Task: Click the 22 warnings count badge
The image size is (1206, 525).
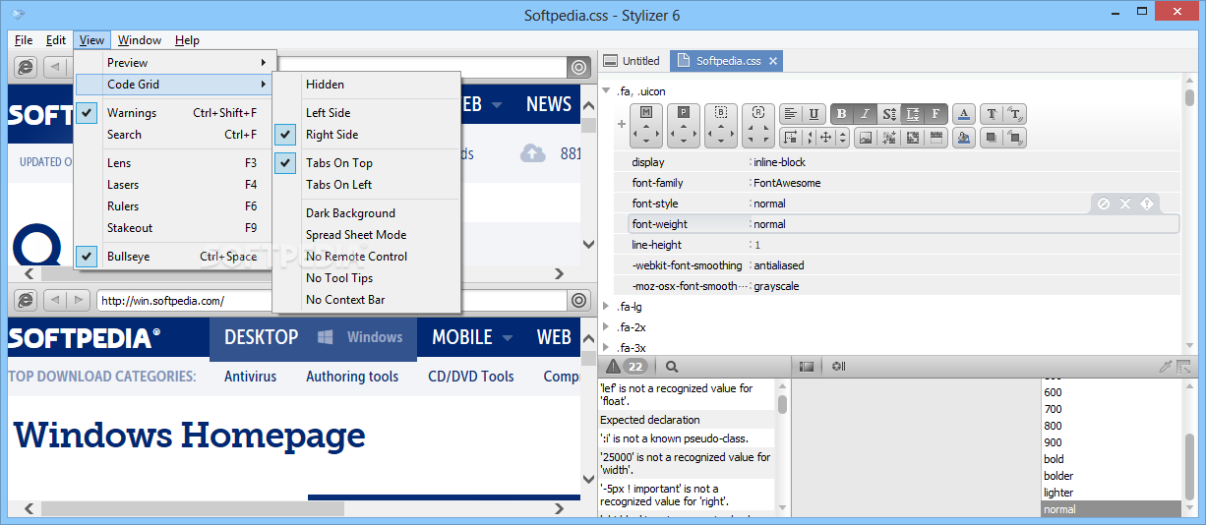Action: coord(636,367)
